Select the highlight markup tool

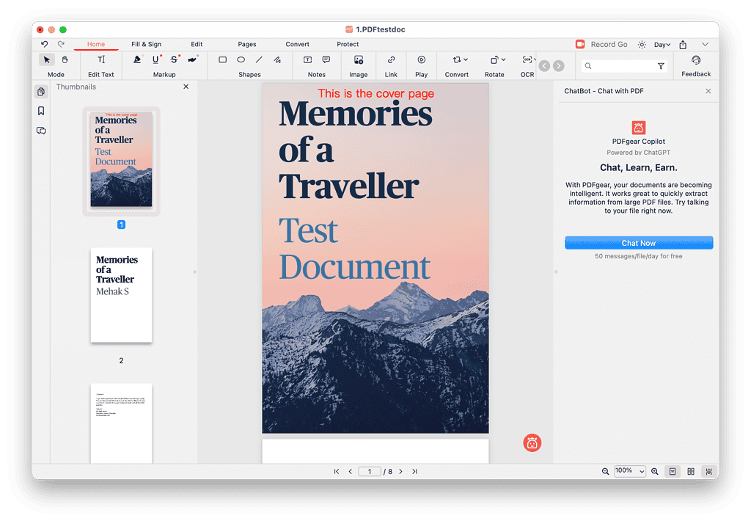point(137,59)
